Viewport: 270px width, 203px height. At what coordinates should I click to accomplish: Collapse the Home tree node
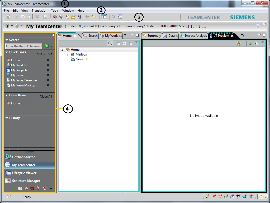click(62, 50)
